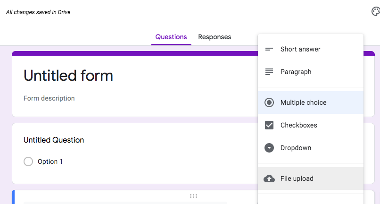Click the File upload cloud icon

[x=269, y=179]
